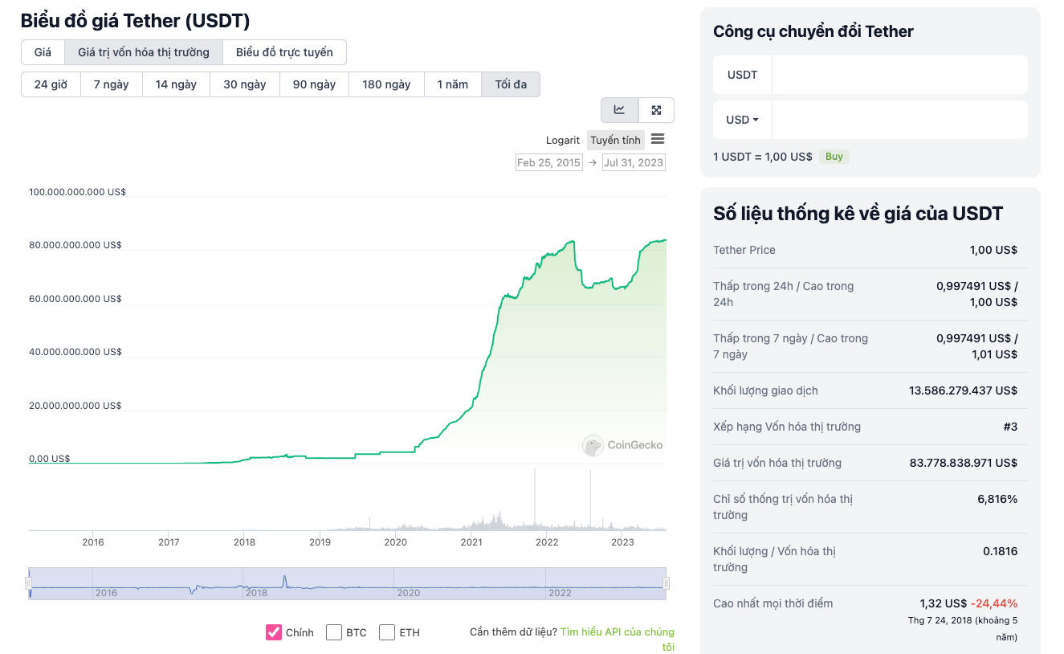1064x654 pixels.
Task: Open the fullscreen expand chart icon
Action: pyautogui.click(x=656, y=110)
